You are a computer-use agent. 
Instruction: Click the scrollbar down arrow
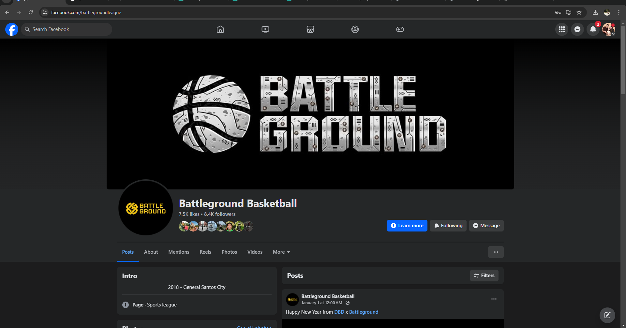coord(623,325)
